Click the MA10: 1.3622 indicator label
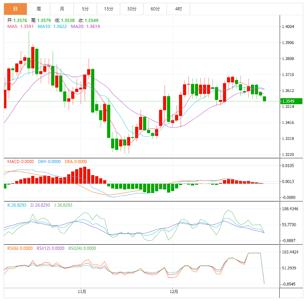Screen dimensions: 304x301 click(x=52, y=26)
